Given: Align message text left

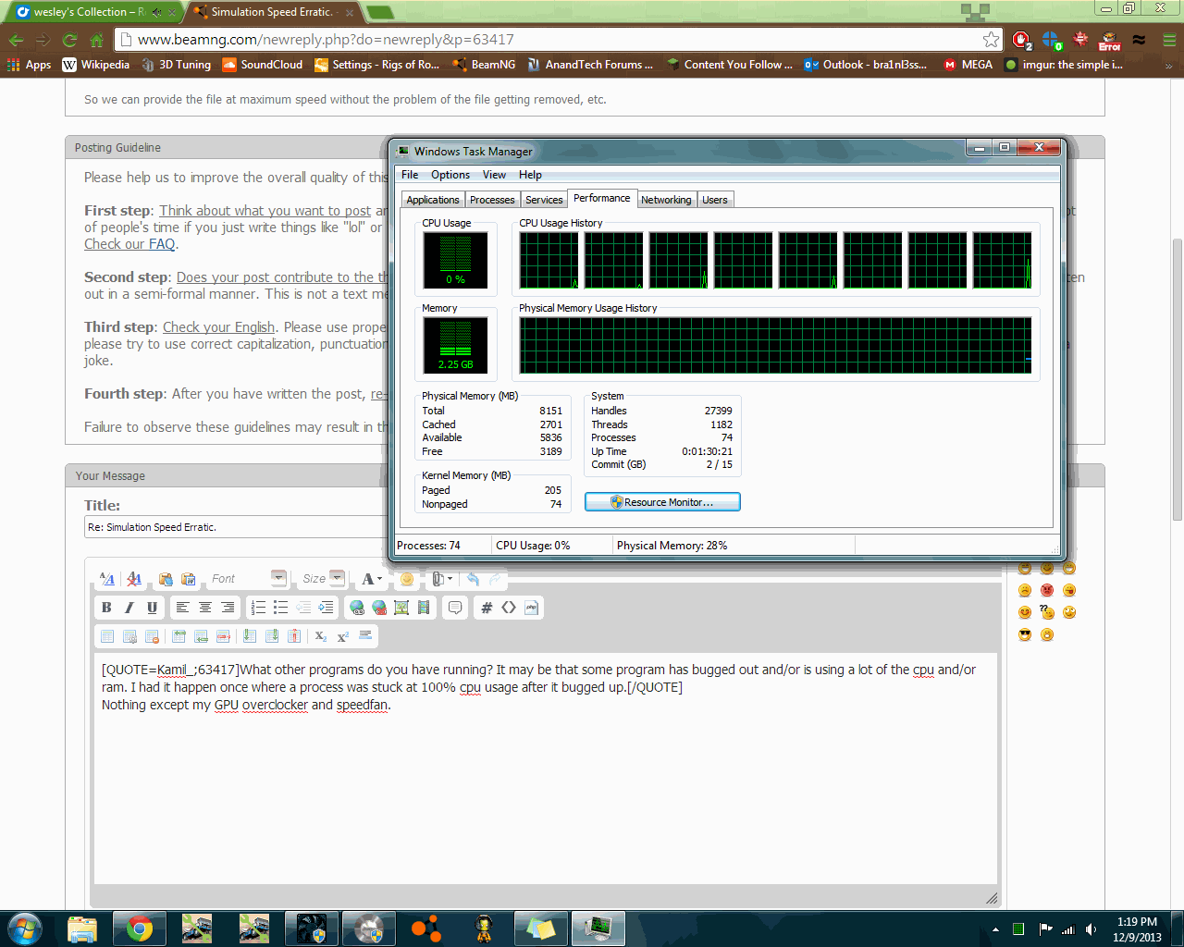Looking at the screenshot, I should click(182, 608).
